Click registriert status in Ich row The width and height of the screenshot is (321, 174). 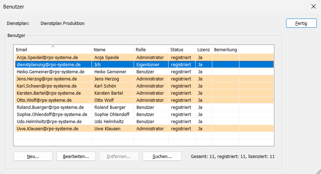(182, 65)
